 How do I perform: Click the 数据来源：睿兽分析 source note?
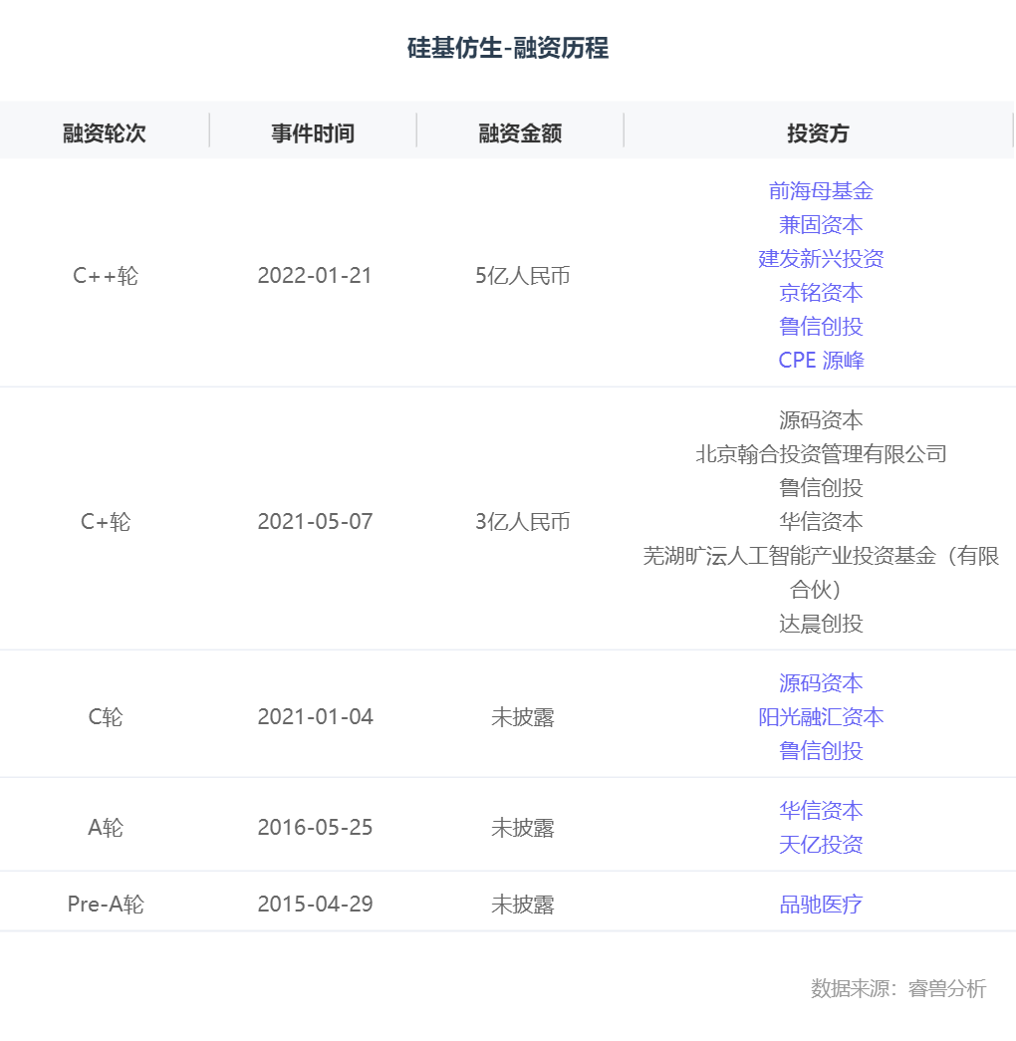pyautogui.click(x=898, y=988)
